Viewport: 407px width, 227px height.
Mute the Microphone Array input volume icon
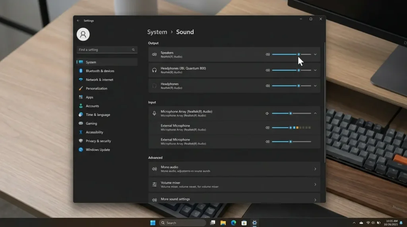[x=267, y=113]
